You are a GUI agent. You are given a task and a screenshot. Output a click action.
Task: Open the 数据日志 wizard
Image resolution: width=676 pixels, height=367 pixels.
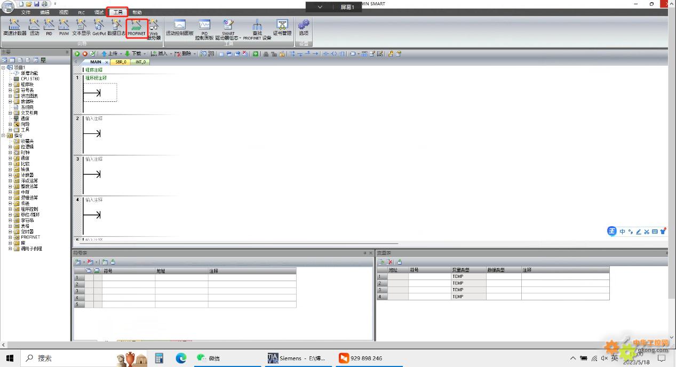pyautogui.click(x=116, y=27)
